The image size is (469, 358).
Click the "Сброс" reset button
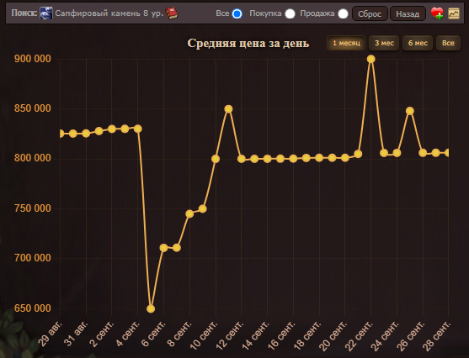(x=370, y=13)
